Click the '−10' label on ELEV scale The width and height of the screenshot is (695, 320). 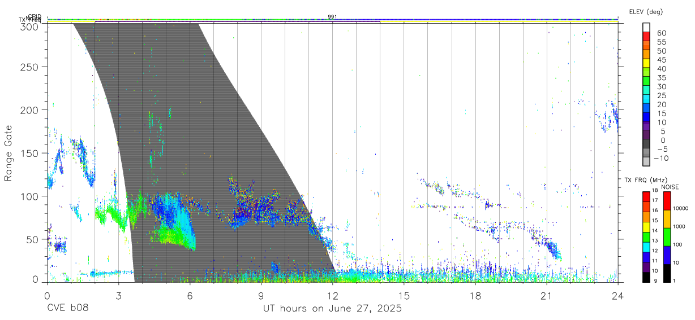click(662, 157)
